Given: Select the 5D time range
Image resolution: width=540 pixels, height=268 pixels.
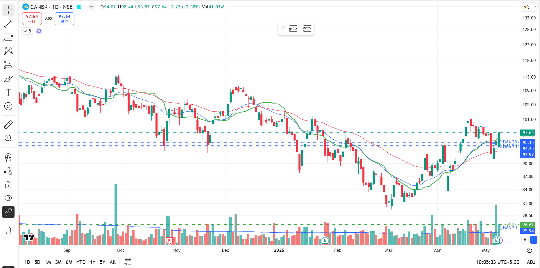Looking at the screenshot, I should point(37,262).
